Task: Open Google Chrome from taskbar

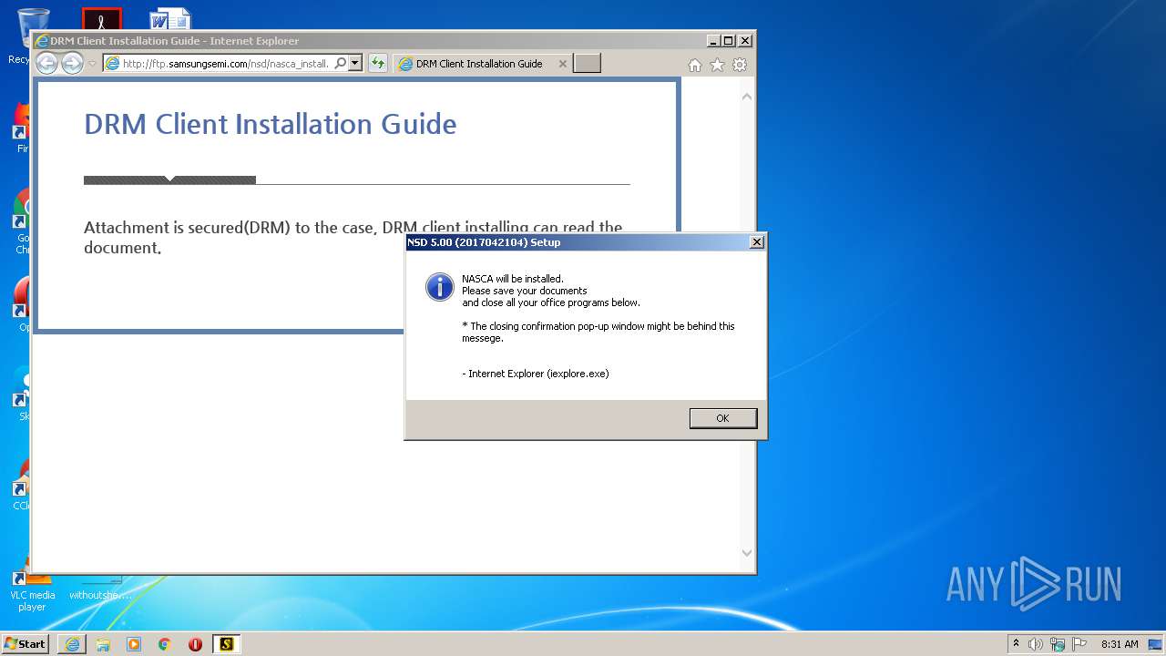Action: (x=165, y=644)
